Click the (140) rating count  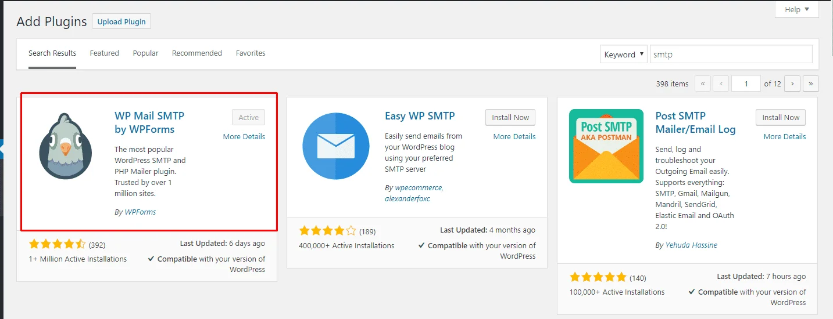click(638, 278)
